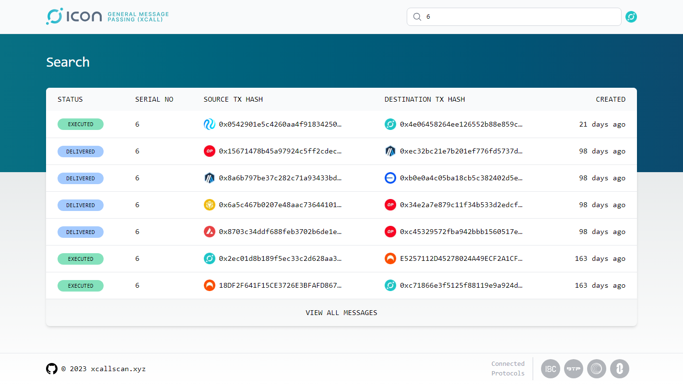Click the Executed status badge on 21 days ago row
The image size is (683, 386).
[x=81, y=124]
